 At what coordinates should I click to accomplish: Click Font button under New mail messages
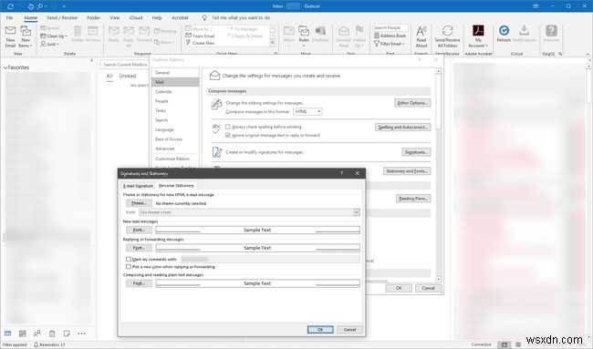(x=140, y=230)
